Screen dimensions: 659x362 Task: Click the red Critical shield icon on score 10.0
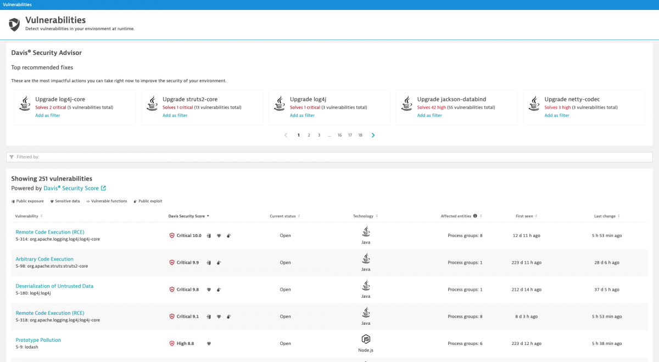point(171,235)
